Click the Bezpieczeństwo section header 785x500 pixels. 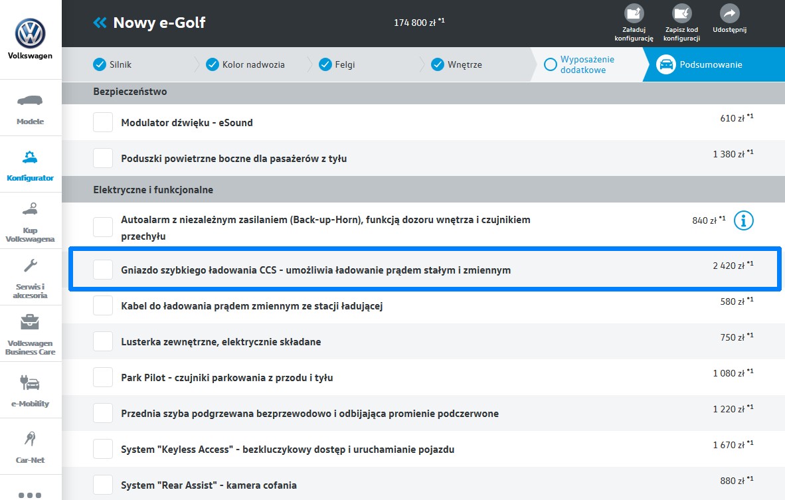coord(424,92)
